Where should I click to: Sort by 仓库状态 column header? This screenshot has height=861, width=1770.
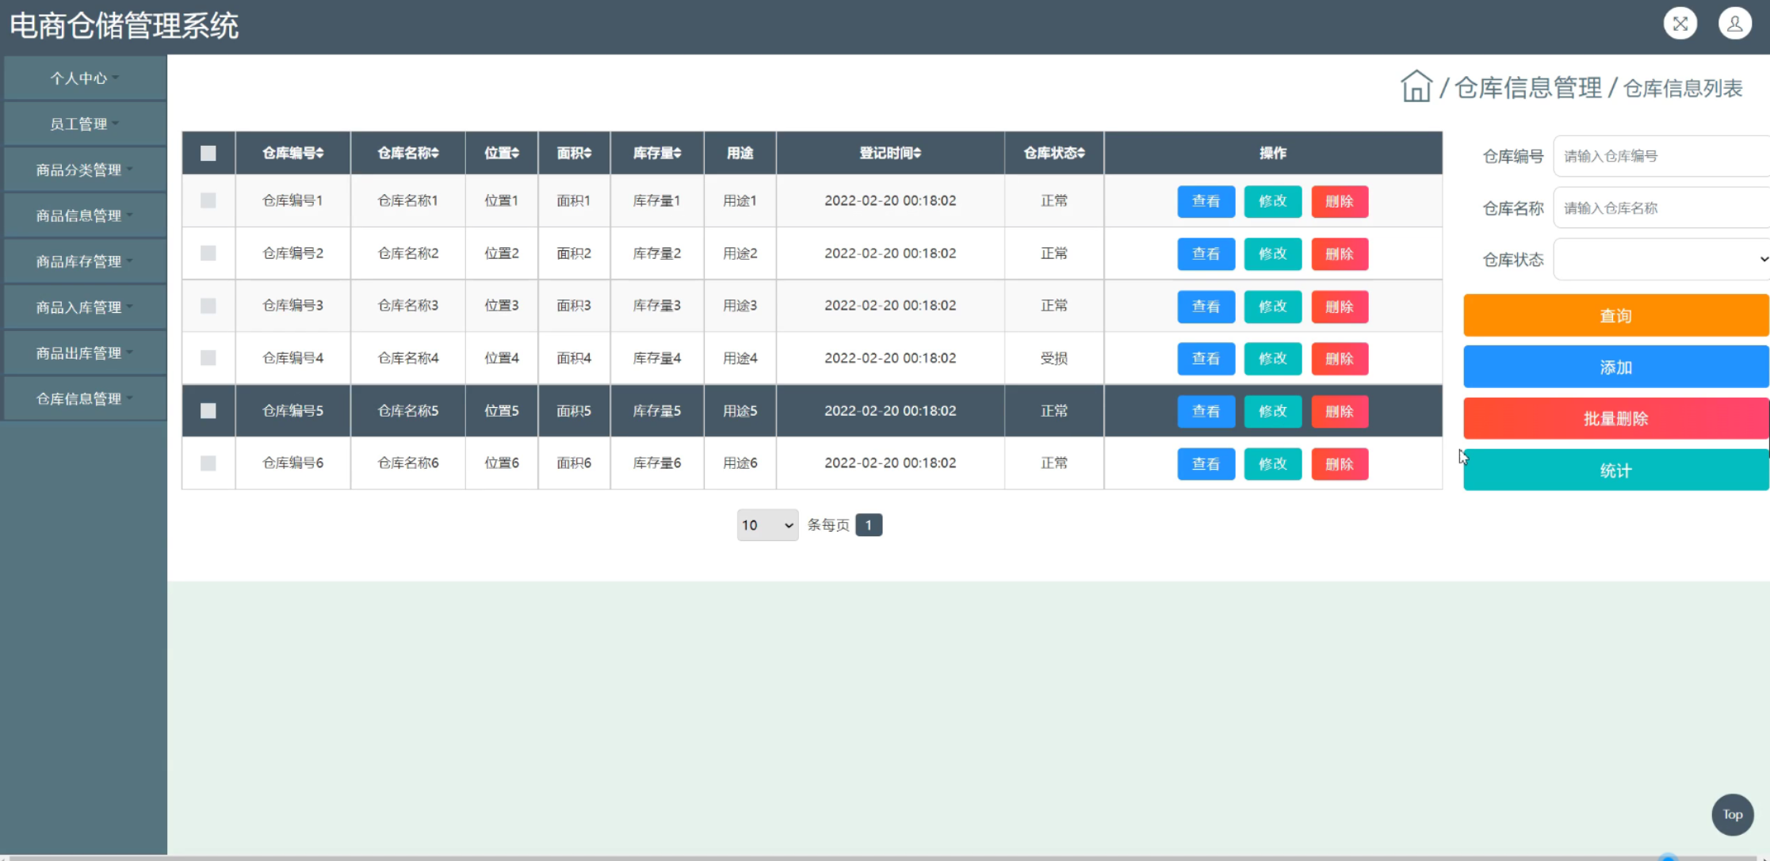point(1053,153)
